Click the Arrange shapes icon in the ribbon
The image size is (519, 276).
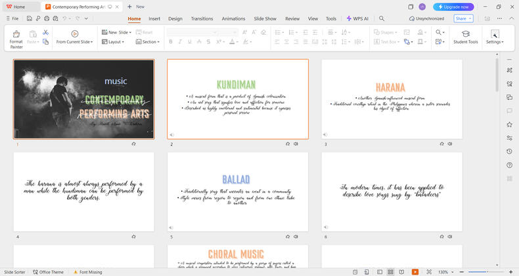(x=408, y=41)
